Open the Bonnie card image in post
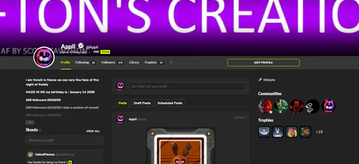Screen dimensions: 359x164 pyautogui.click(x=180, y=145)
